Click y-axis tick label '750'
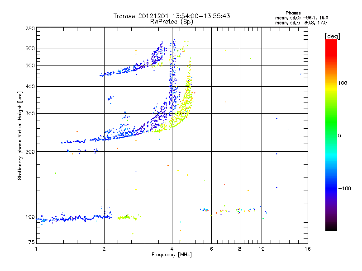This screenshot has height=271, width=362. point(30,28)
